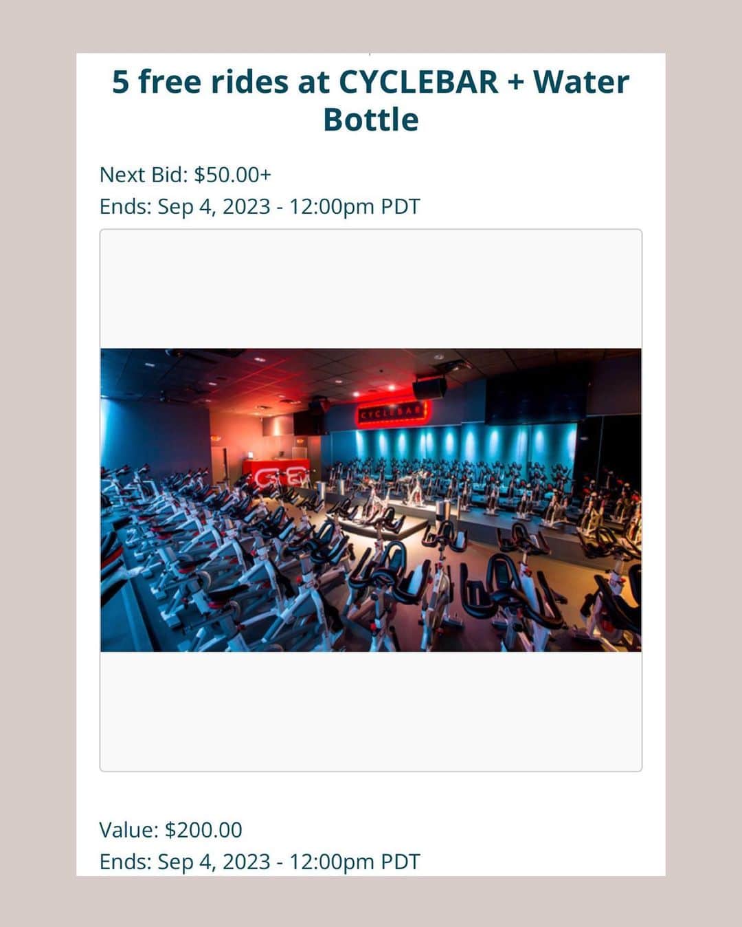Click the "$200.00" value amount
The width and height of the screenshot is (742, 927).
[203, 829]
